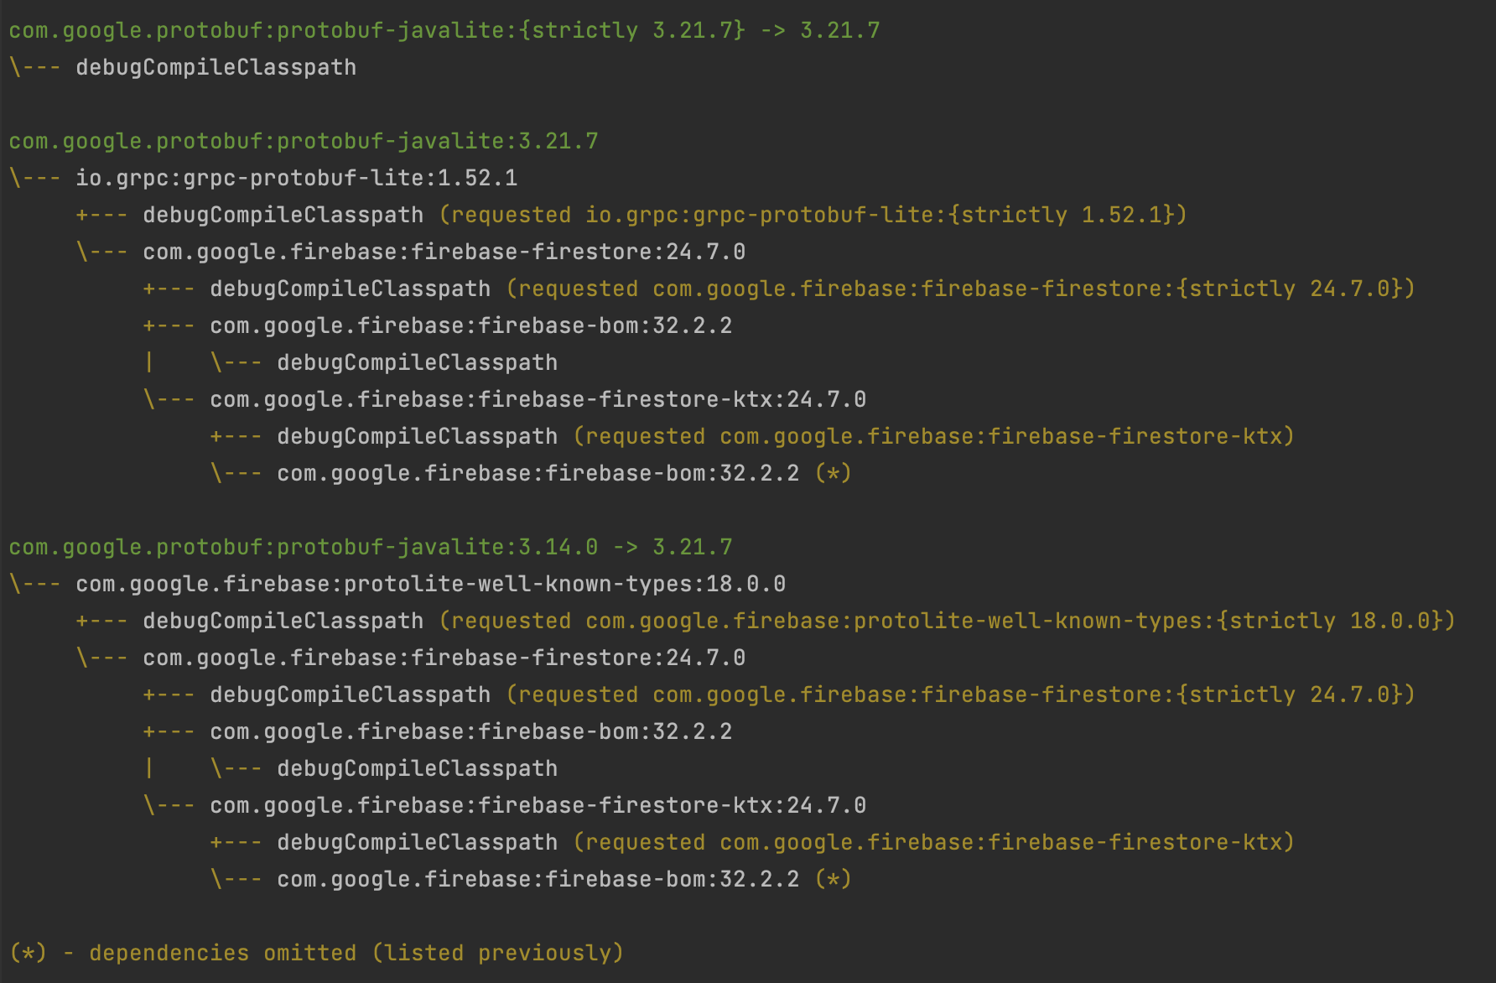The image size is (1496, 983).
Task: Click the first firebase-bom:32.2.2 (*) line
Action: tap(564, 473)
